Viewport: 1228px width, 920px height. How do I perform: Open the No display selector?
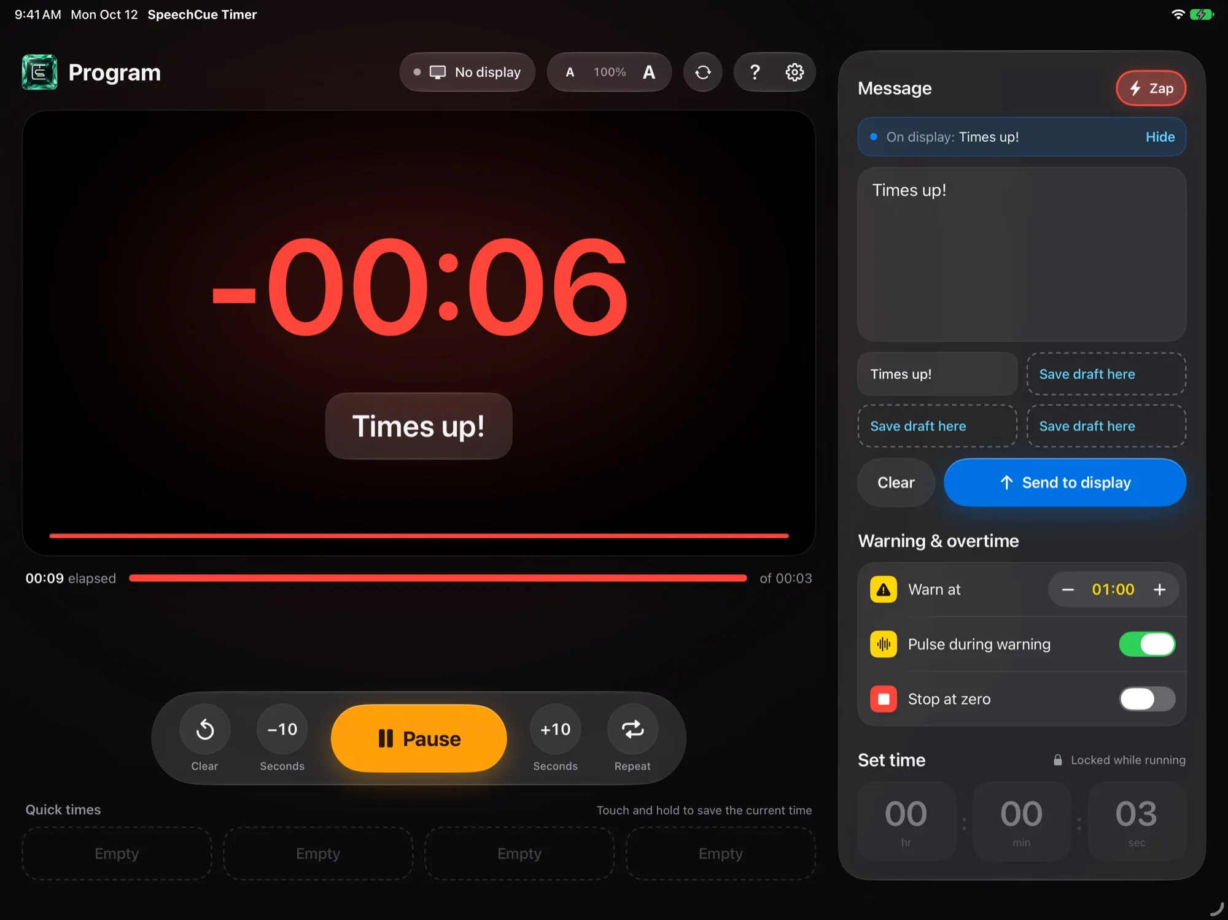[x=467, y=72]
